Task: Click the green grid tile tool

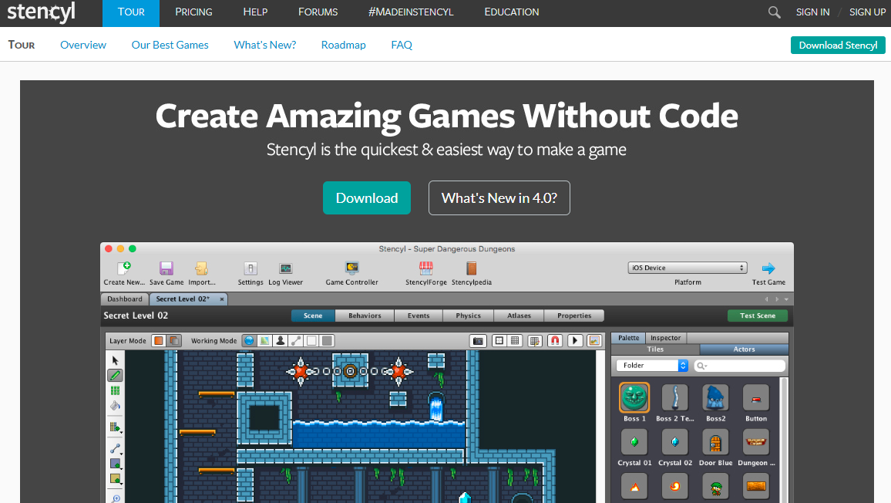Action: point(116,391)
